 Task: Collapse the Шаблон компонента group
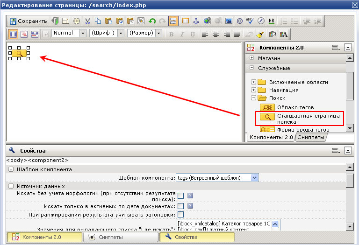tap(11, 169)
